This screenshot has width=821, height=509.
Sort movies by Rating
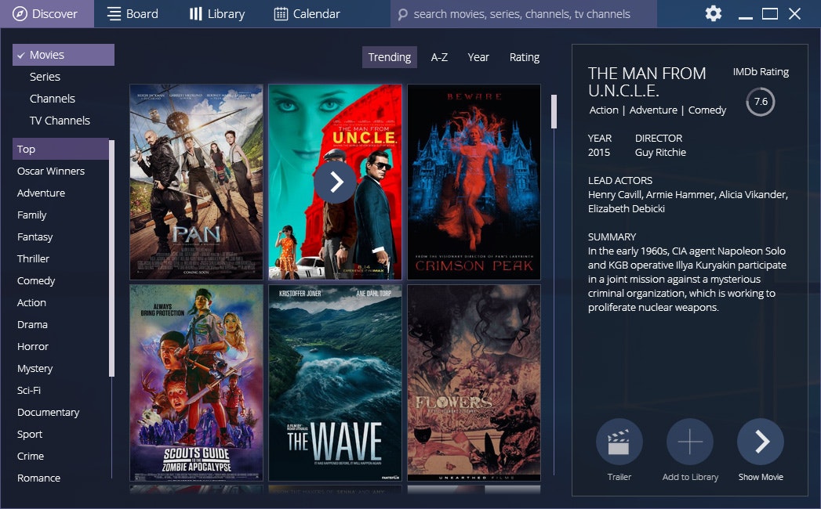coord(524,57)
